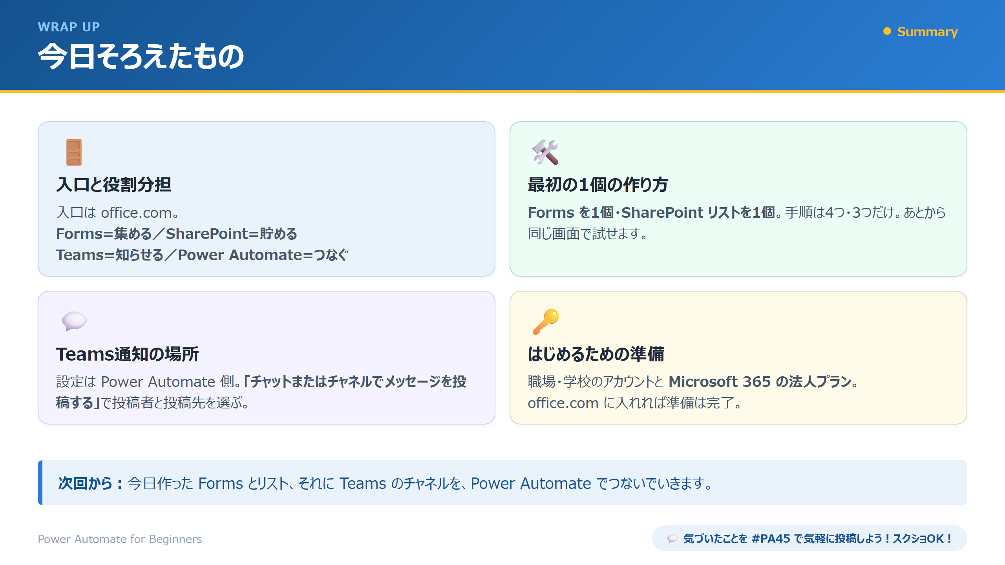Image resolution: width=1005 pixels, height=565 pixels.
Task: Click the door icon above 入口と役割分担
Action: point(74,152)
